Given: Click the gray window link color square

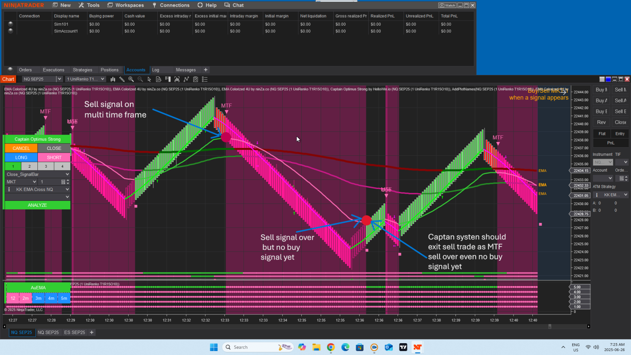Looking at the screenshot, I should point(602,79).
